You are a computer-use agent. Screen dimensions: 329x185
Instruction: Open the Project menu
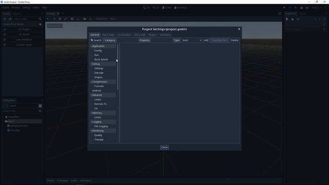(15, 8)
